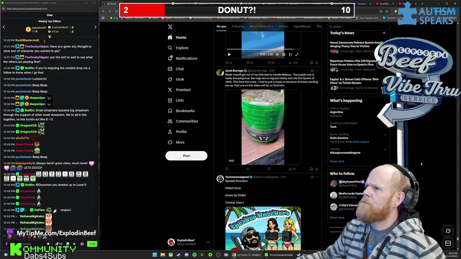Screen dimensions: 461x259
Task: Next gifter arrow in Kick chat
Action: pos(95,27)
